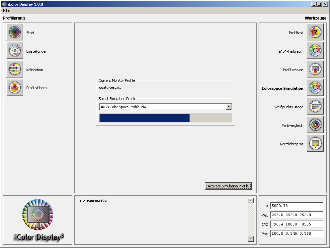Open the Profiltest tool icon

(x=315, y=32)
